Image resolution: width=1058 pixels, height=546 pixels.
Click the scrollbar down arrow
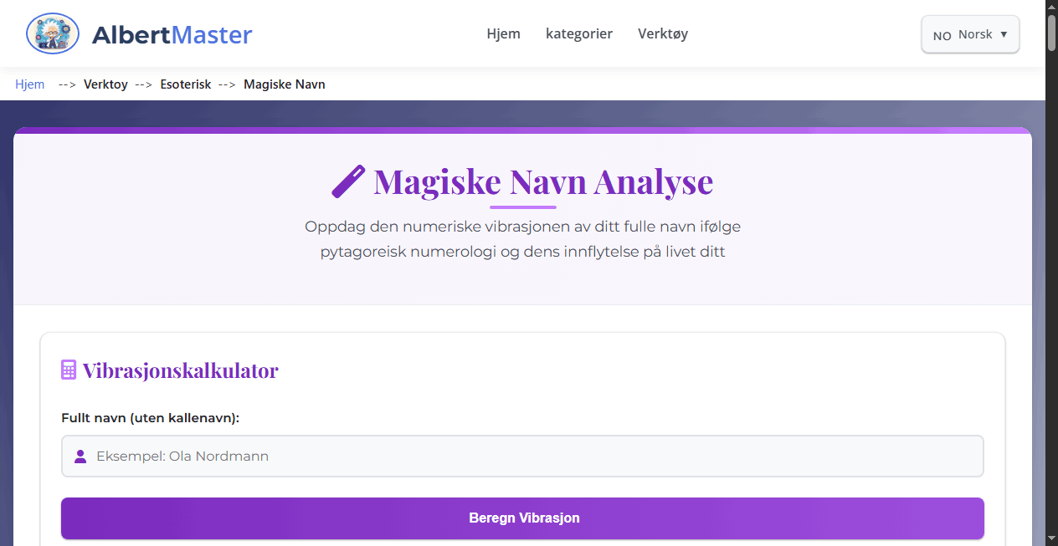tap(1052, 538)
